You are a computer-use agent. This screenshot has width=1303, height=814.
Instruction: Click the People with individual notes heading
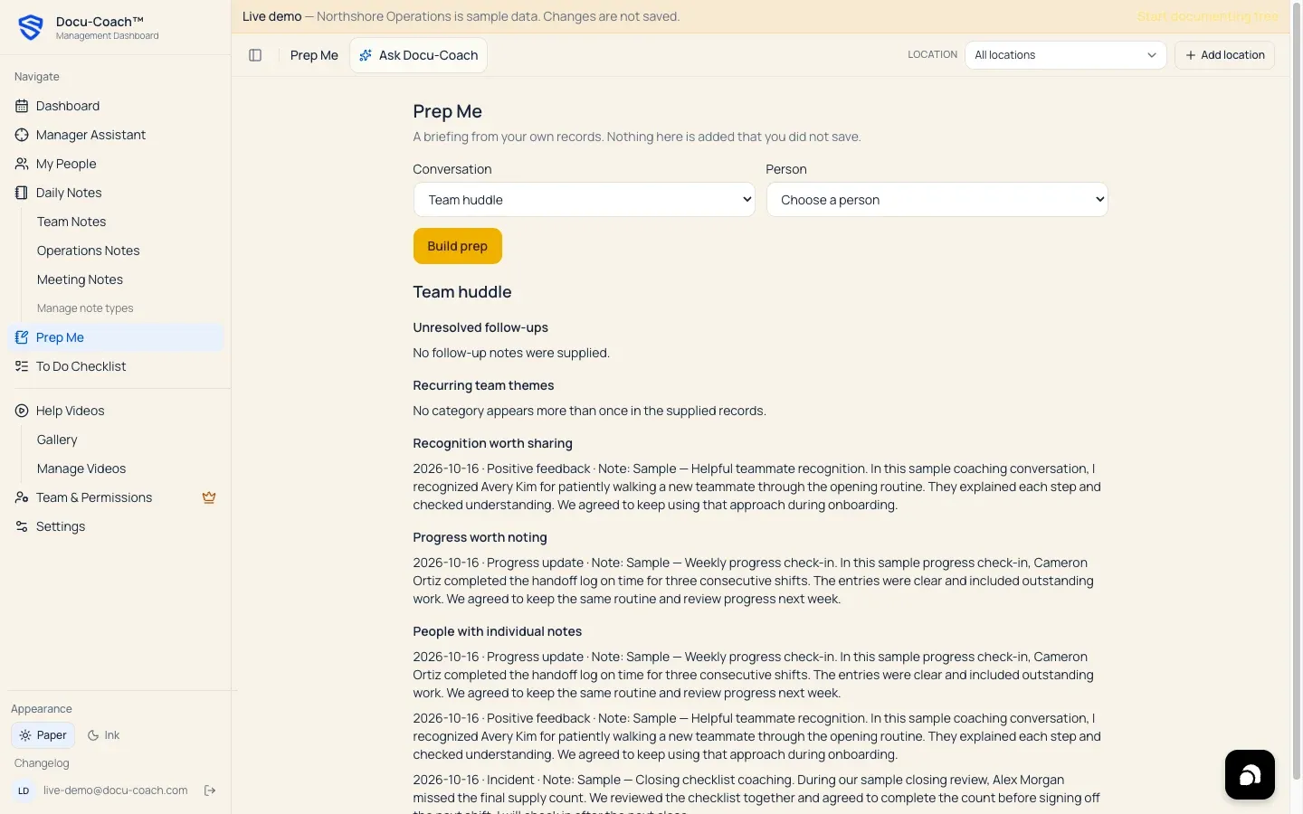(x=498, y=631)
